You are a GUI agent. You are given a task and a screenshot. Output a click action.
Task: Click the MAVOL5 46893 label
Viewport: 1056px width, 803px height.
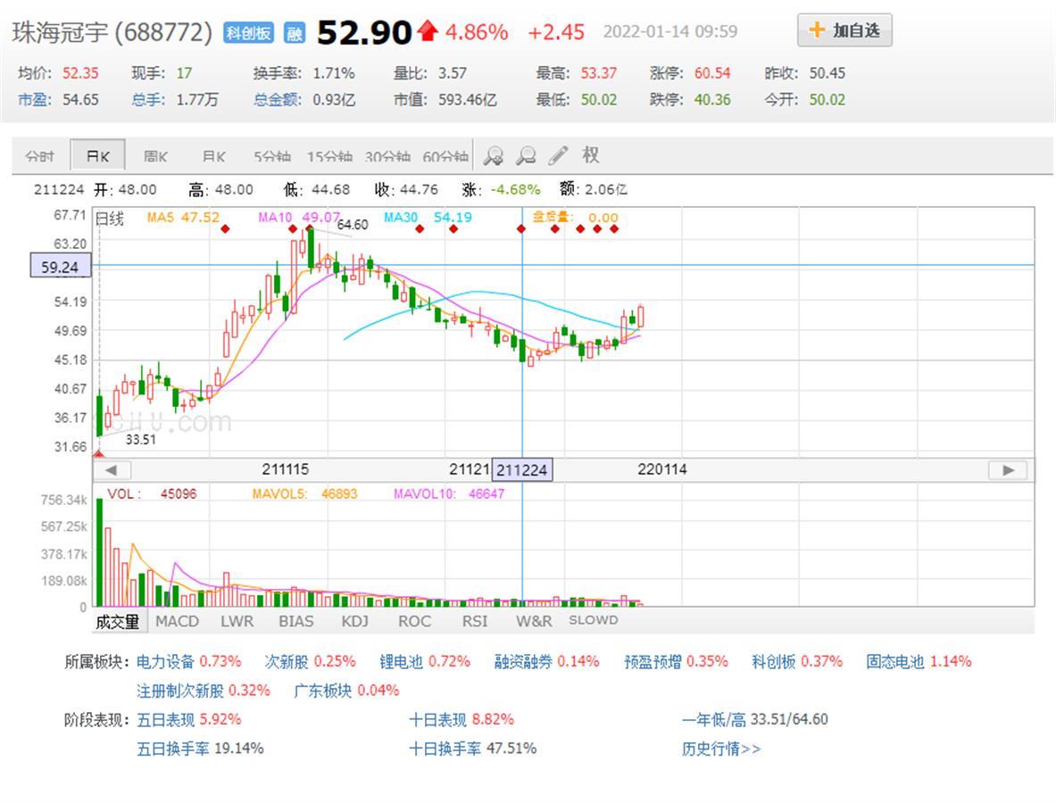pyautogui.click(x=304, y=494)
